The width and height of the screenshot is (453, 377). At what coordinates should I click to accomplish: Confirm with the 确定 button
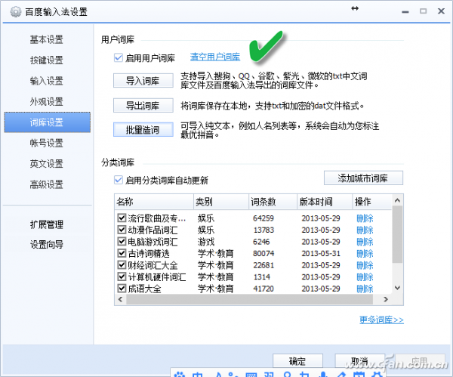297,361
